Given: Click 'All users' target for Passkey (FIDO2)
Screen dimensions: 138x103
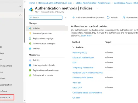Looking at the screenshot, I should pos(109,52).
